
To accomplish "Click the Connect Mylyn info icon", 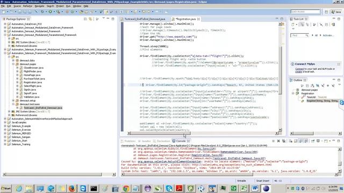I will pyautogui.click(x=292, y=64).
